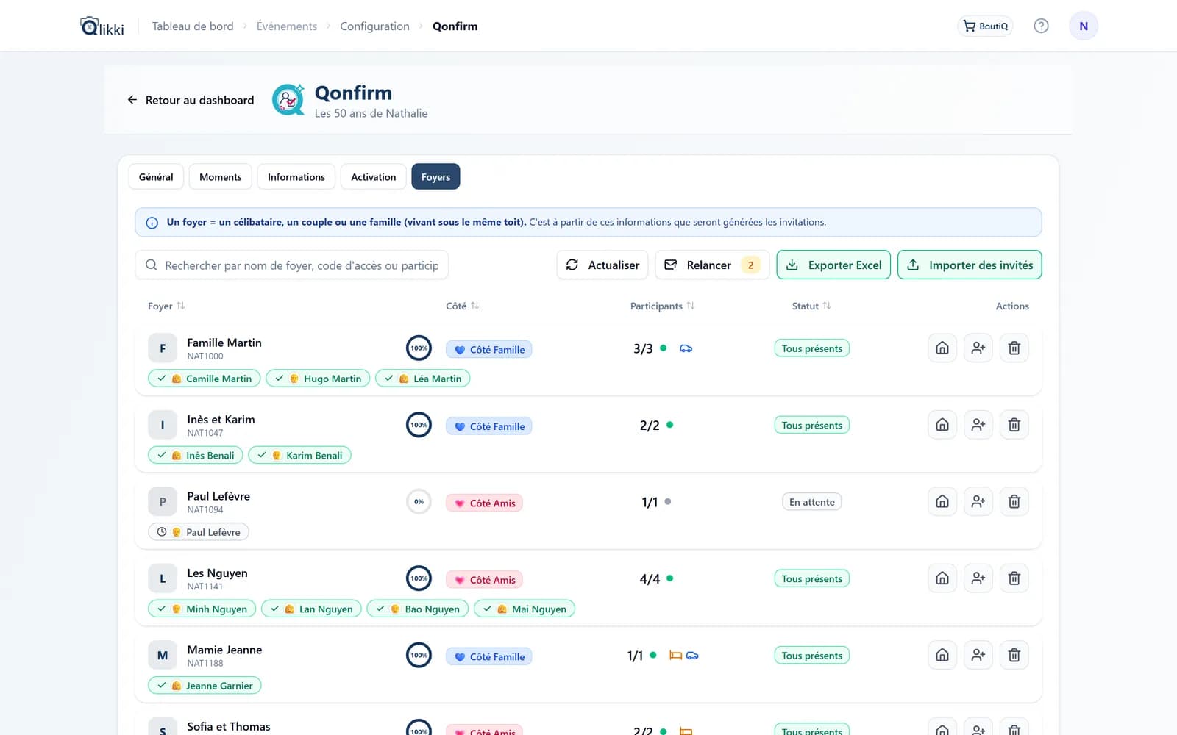Delete the Les Nguyen foyer

[x=1014, y=578]
